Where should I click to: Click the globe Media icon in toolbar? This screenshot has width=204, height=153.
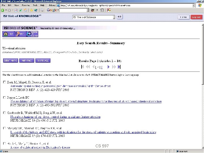[36, 10]
